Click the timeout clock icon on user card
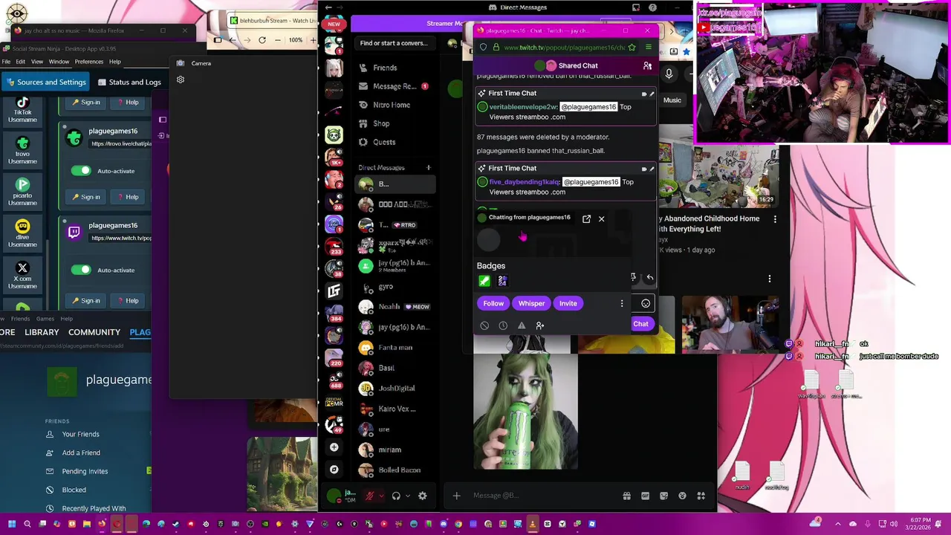Screen dimensions: 951x535 503,325
